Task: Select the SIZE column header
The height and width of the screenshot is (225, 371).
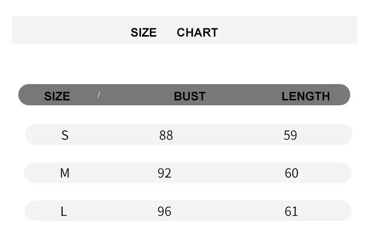Action: pyautogui.click(x=57, y=96)
